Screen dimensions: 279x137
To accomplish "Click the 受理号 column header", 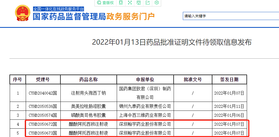I will [43, 79].
